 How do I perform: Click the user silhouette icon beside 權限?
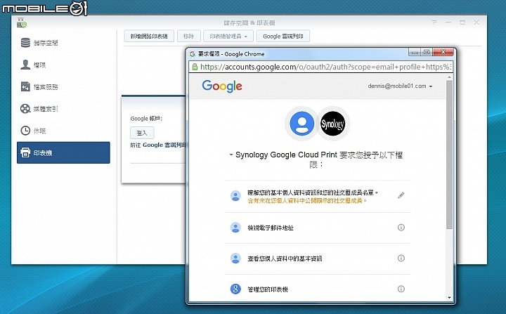[25, 65]
